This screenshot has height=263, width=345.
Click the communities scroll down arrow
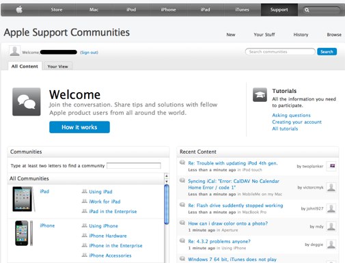coord(167,181)
